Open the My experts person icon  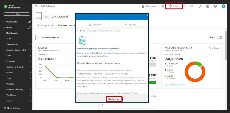click(x=143, y=6)
